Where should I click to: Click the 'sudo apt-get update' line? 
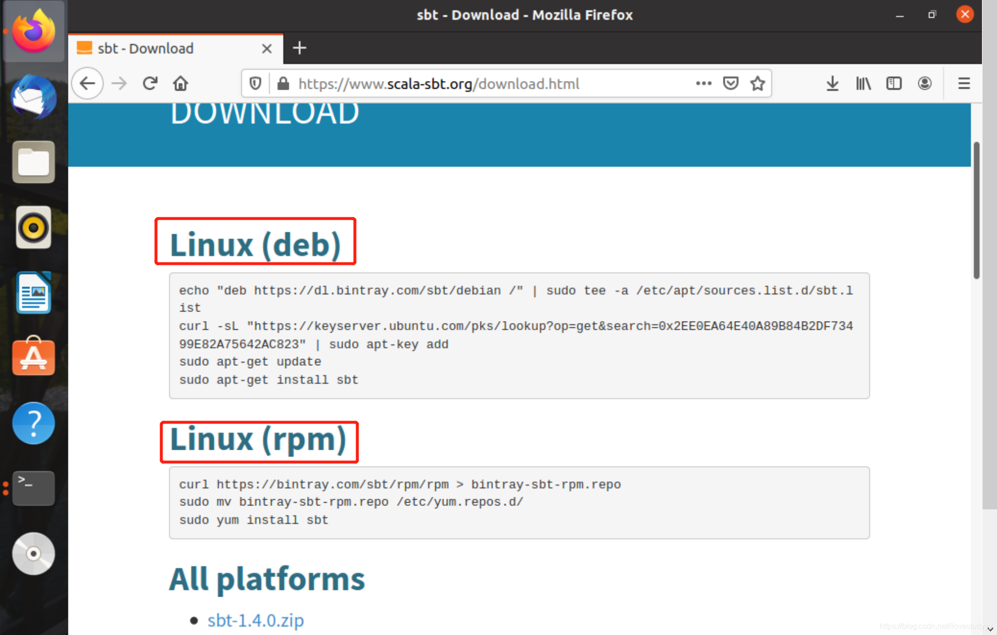[250, 362]
